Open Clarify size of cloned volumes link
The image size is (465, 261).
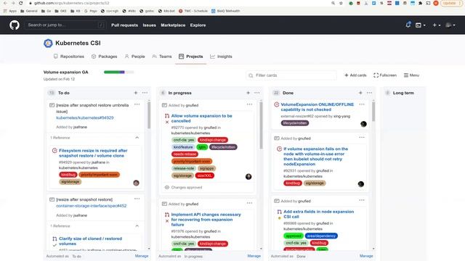(90, 241)
